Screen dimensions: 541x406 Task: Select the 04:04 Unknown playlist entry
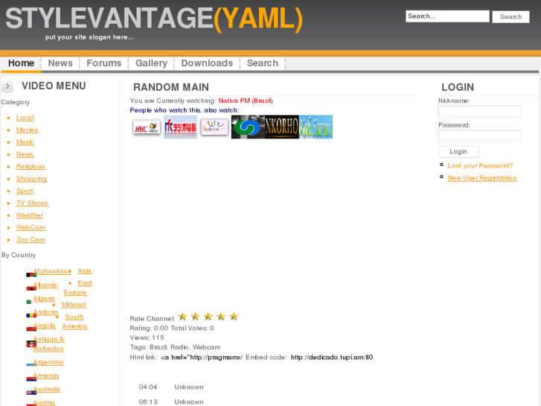tap(171, 387)
